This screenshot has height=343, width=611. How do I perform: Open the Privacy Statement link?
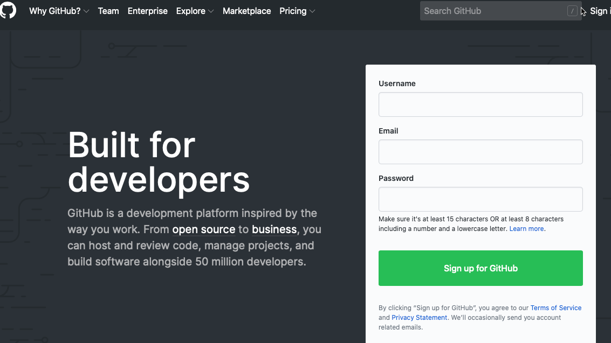click(419, 317)
